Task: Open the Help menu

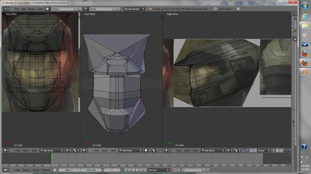Action: (40, 9)
